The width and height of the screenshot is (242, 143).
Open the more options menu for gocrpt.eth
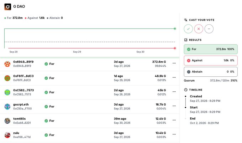[x=174, y=106]
